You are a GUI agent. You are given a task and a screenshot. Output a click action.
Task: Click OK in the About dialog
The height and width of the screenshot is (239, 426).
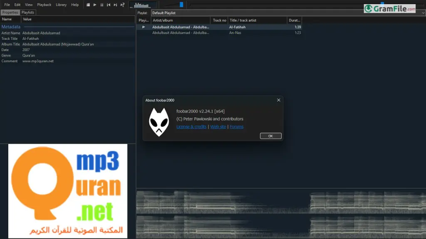coord(270,136)
